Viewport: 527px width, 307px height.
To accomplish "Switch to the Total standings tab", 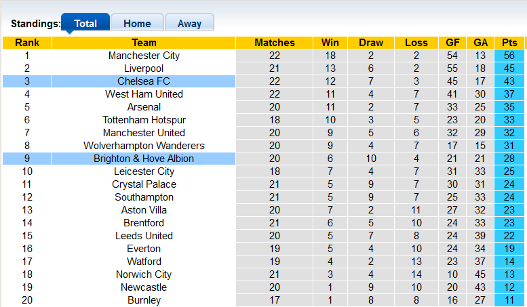I will 85,23.
